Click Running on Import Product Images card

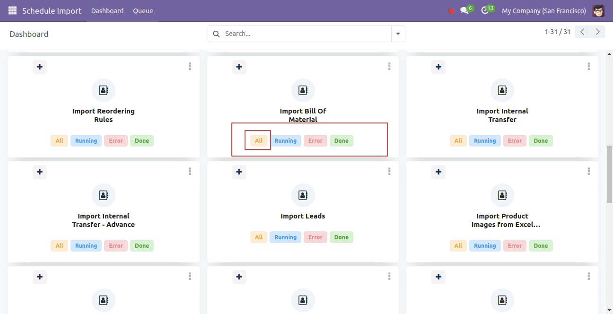485,246
